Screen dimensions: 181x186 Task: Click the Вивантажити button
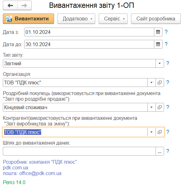(28, 19)
